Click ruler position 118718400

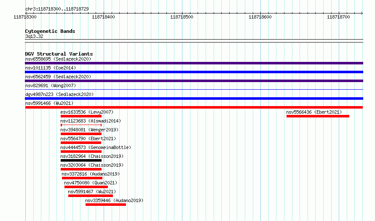[103, 17]
